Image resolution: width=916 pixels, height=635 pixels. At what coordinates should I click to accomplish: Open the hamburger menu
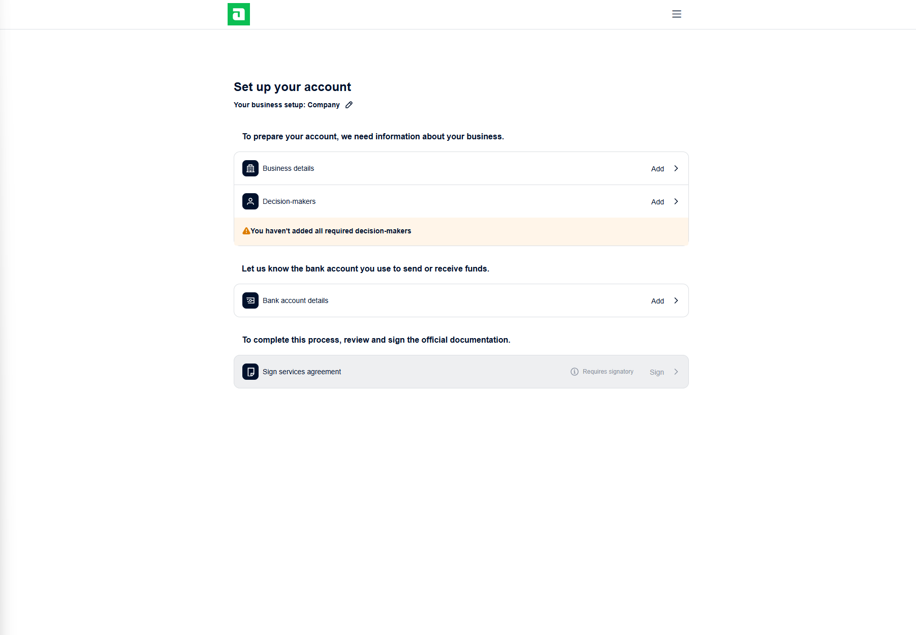[676, 14]
